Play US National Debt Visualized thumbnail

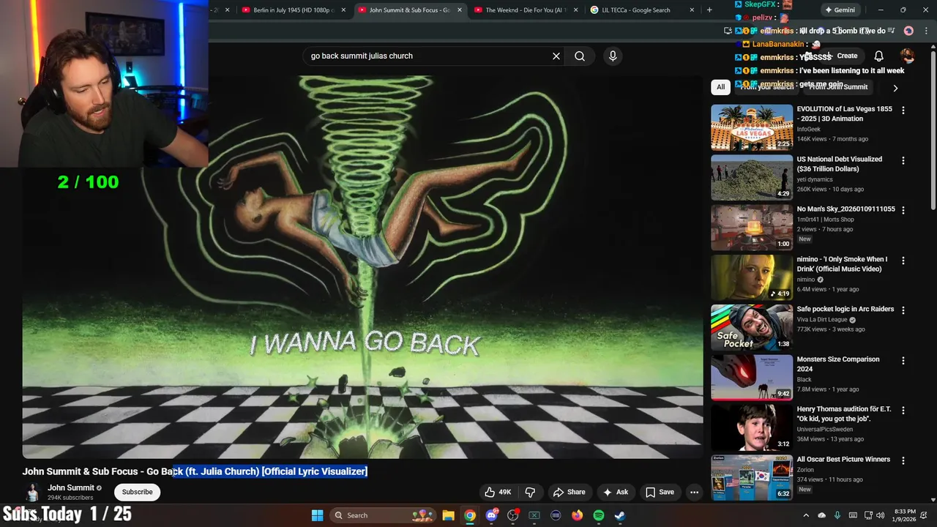click(x=752, y=177)
